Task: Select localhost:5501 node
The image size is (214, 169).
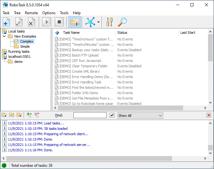Action: (19, 57)
